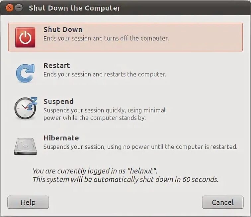The image size is (251, 217).
Task: Cancel the automatic shutdown
Action: click(x=223, y=202)
